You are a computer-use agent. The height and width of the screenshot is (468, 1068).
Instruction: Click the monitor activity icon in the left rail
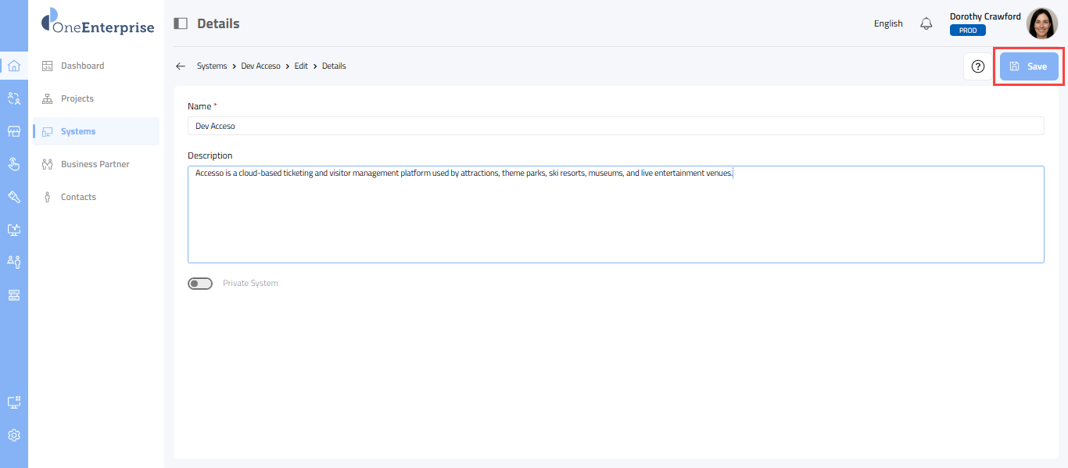pos(13,230)
